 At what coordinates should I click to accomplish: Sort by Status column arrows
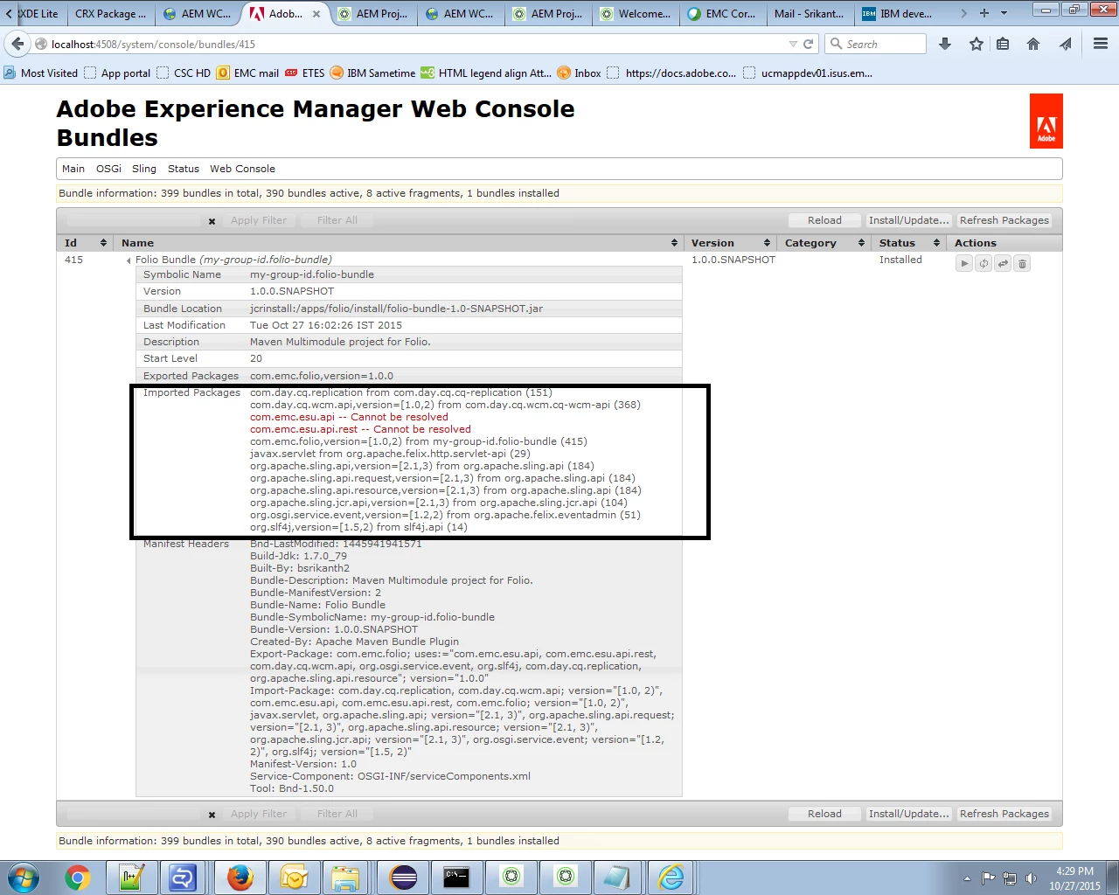pyautogui.click(x=936, y=243)
